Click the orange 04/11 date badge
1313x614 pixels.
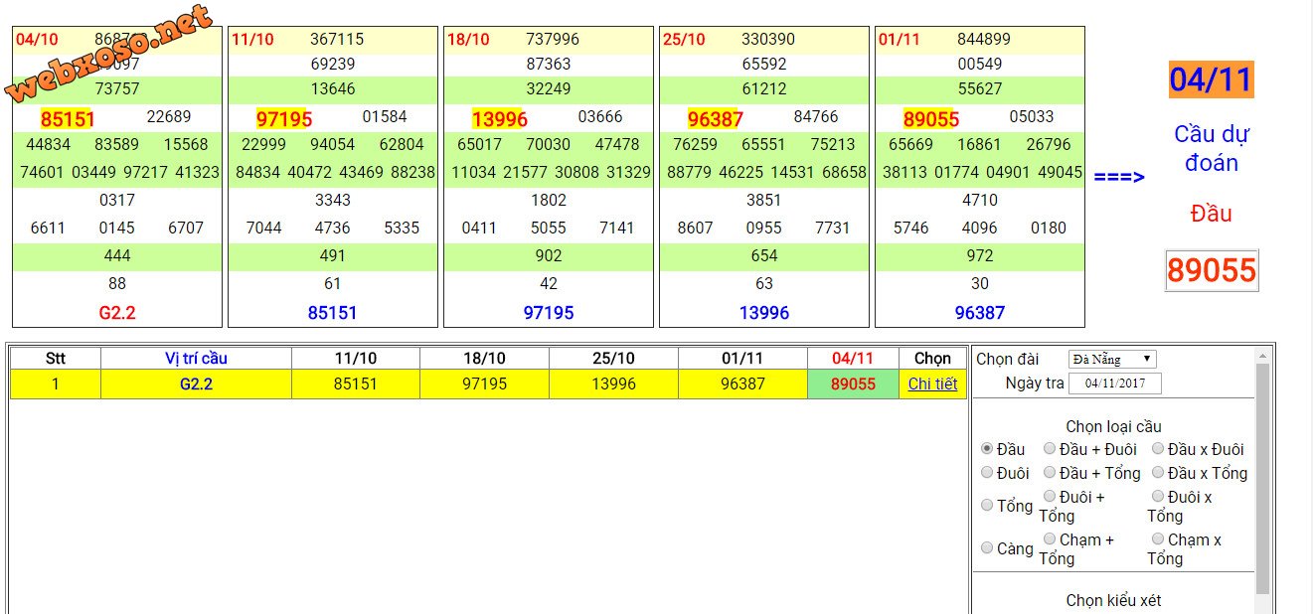1211,79
